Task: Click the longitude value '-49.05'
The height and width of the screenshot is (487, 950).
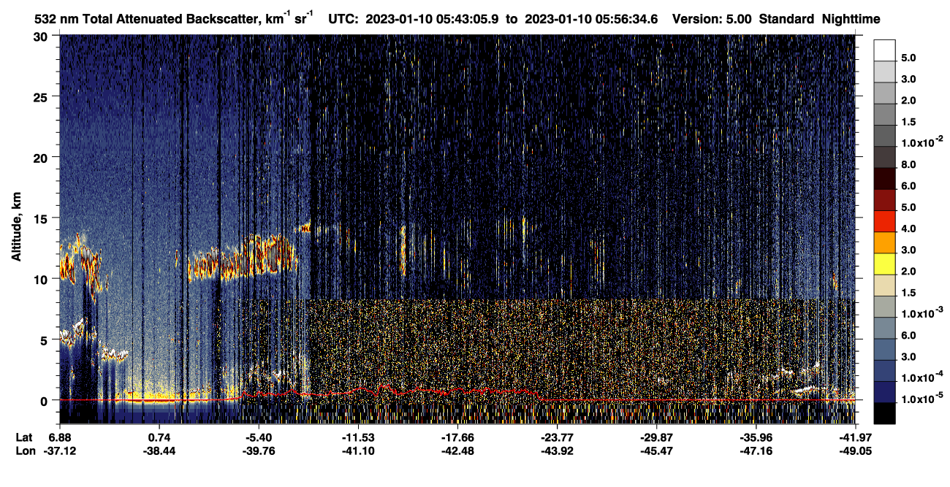Action: tap(855, 451)
